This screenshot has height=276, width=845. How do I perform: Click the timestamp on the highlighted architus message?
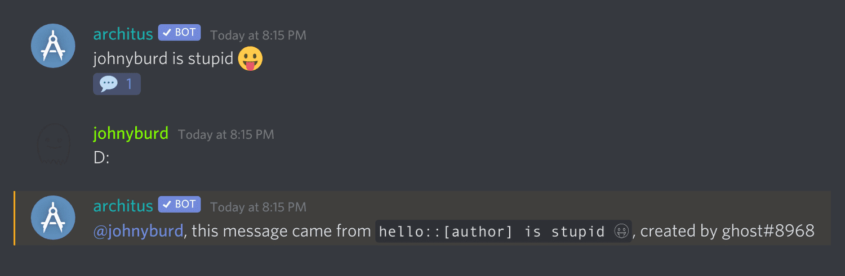click(258, 207)
